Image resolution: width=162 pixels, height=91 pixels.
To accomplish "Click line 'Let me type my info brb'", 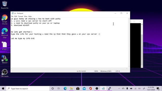I will coord(23,38).
